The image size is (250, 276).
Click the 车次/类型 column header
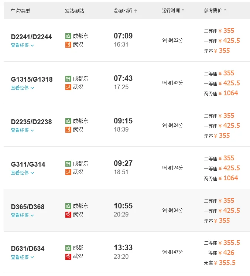coord(20,11)
